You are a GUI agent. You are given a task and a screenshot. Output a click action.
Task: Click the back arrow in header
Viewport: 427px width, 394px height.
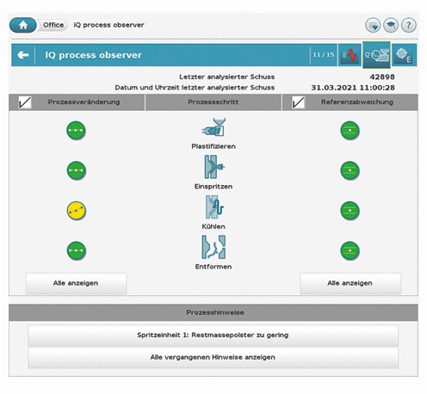pyautogui.click(x=23, y=55)
